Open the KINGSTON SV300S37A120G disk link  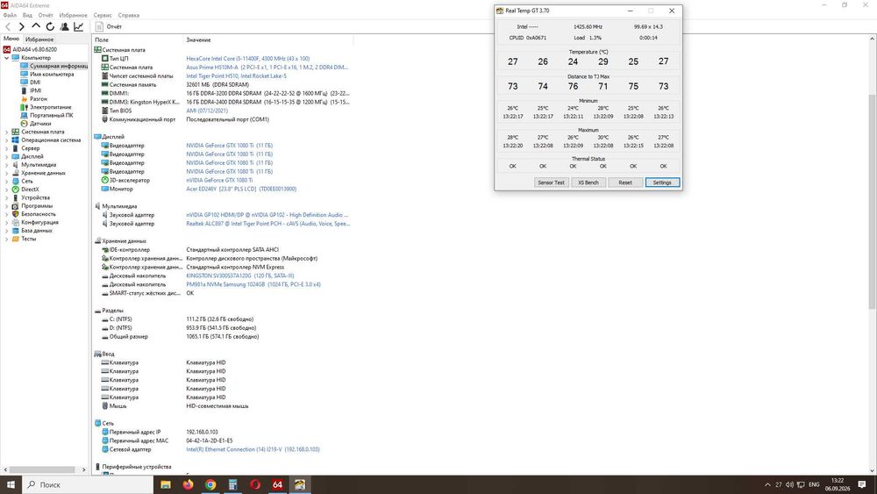pos(240,276)
